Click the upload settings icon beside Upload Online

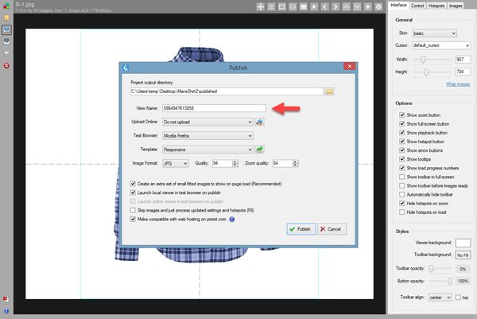coord(259,122)
